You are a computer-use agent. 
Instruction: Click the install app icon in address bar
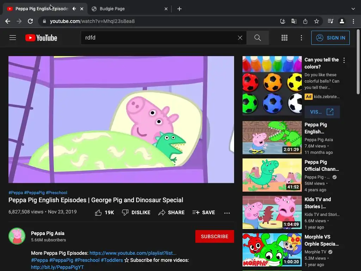point(282,21)
